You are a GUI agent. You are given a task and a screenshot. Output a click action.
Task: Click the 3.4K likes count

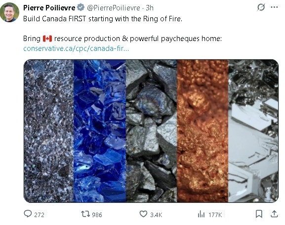click(156, 215)
